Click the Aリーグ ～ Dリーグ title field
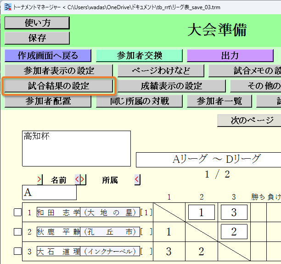This screenshot has height=264, width=281. (208, 160)
